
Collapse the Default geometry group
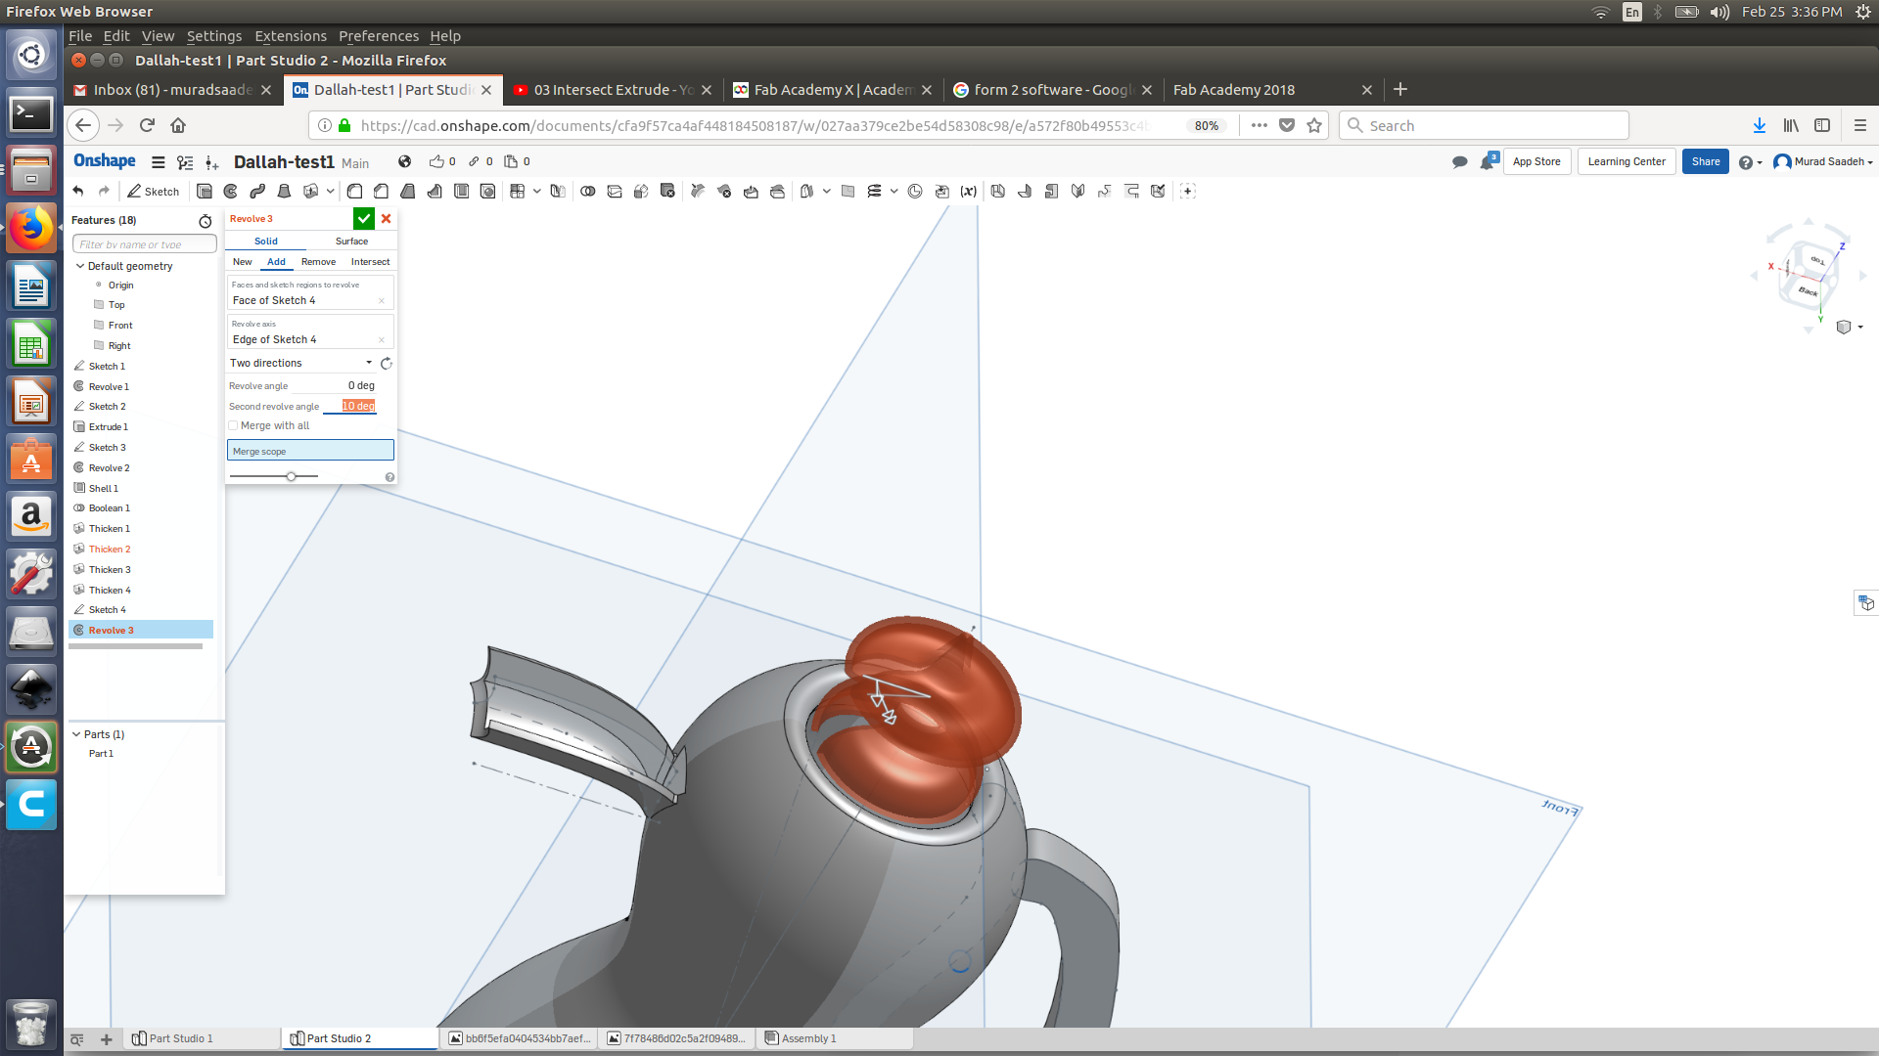80,266
